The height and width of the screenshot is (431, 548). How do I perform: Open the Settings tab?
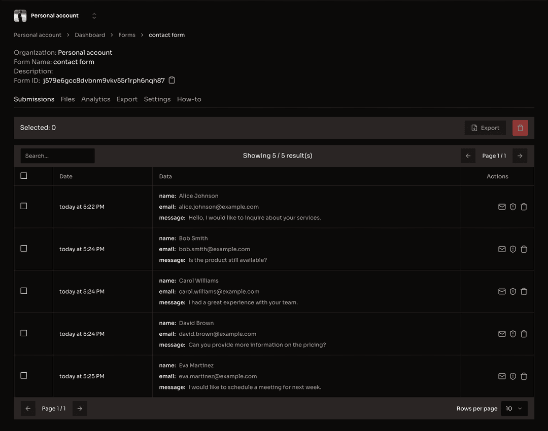pos(157,99)
